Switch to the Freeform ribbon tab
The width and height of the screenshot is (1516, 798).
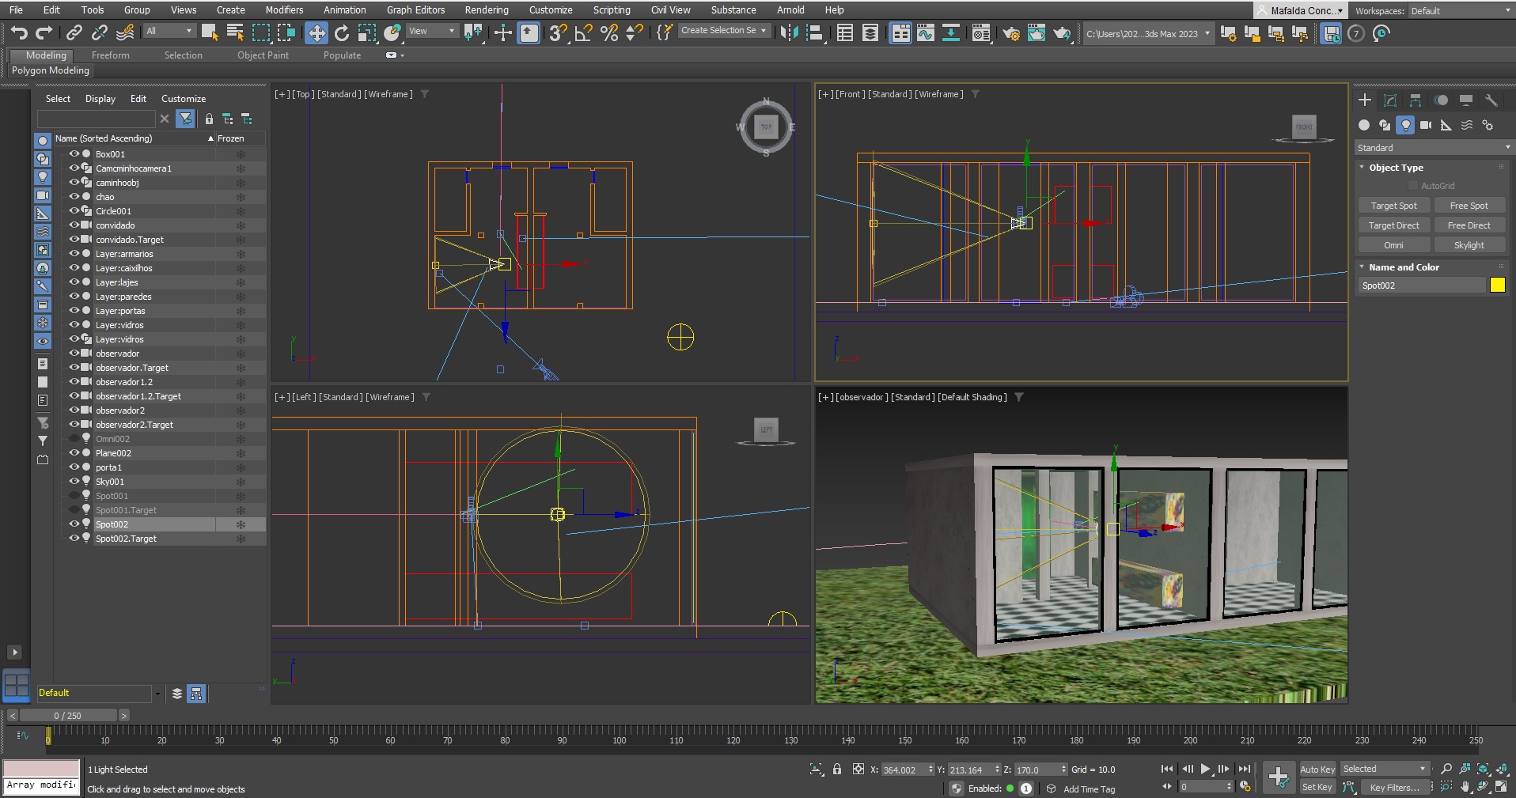(x=110, y=55)
